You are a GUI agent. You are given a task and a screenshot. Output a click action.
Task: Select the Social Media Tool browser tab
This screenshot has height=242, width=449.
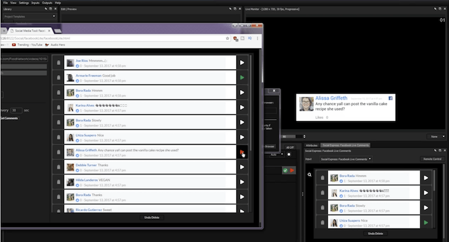pos(30,30)
